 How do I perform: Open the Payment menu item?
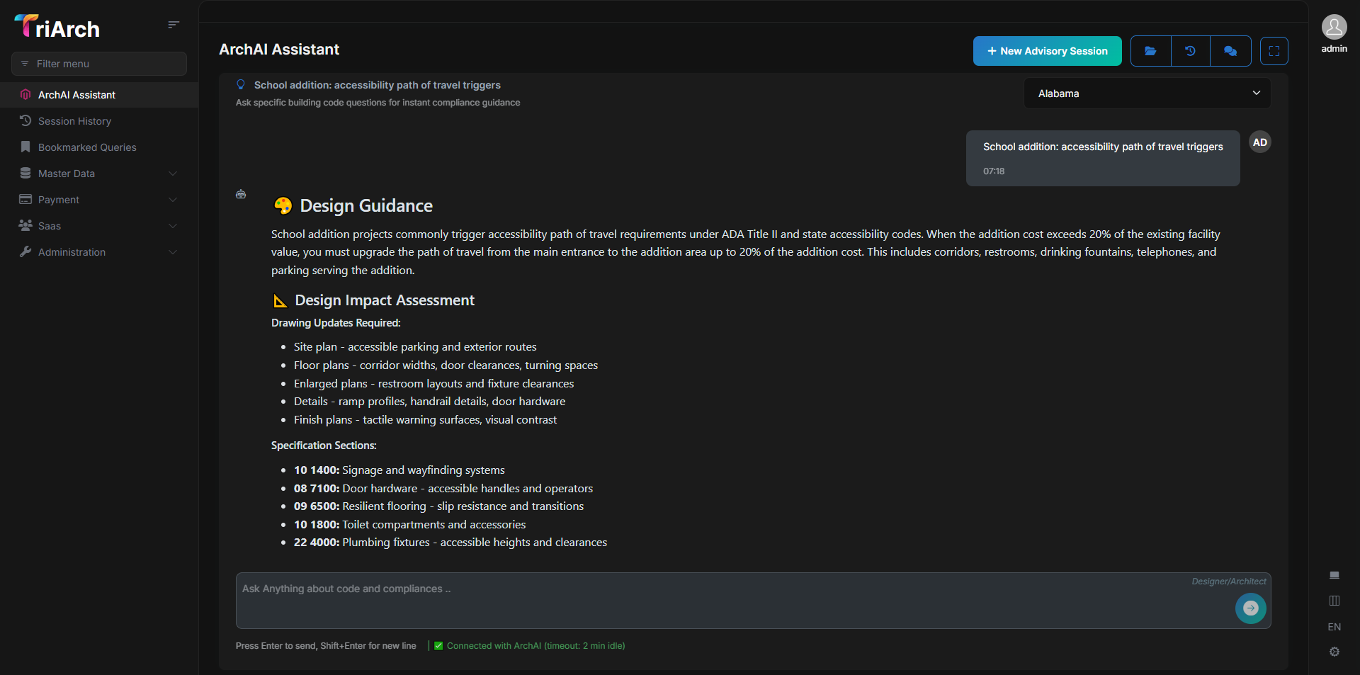point(58,199)
